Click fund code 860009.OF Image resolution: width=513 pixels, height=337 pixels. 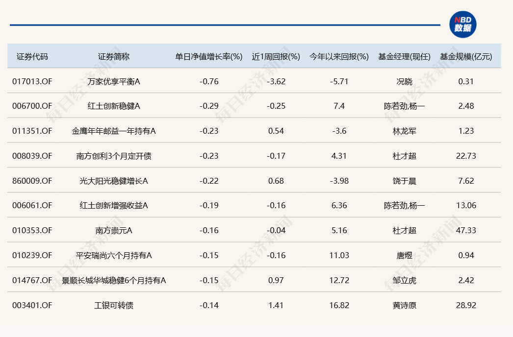tap(32, 181)
